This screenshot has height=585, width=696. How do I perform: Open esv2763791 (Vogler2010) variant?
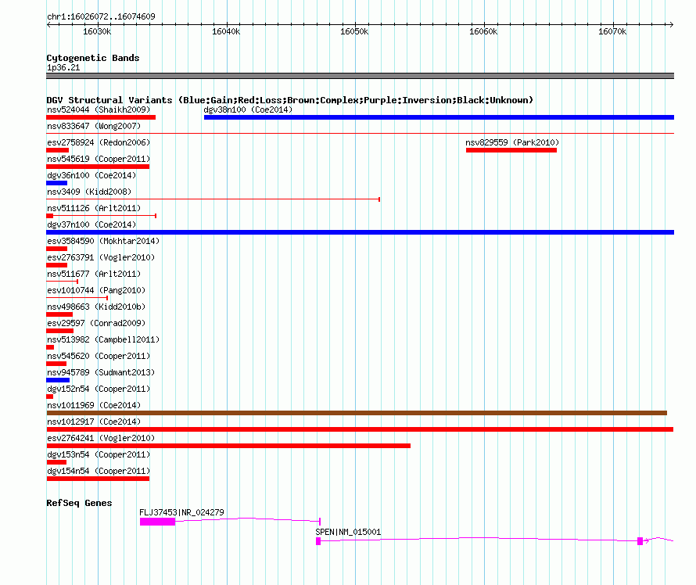coord(101,257)
